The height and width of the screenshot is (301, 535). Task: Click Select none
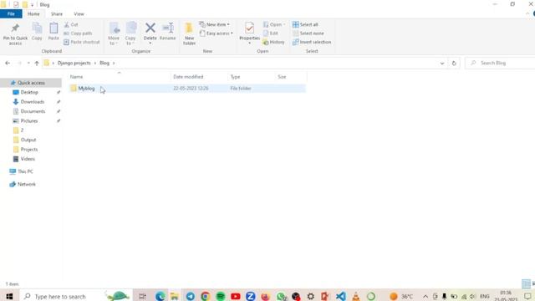pyautogui.click(x=308, y=33)
